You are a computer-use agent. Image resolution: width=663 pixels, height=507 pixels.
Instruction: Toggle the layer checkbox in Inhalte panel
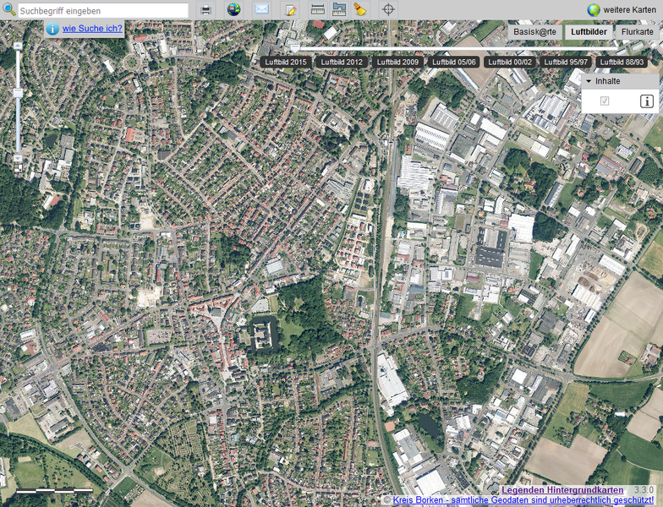pos(605,101)
